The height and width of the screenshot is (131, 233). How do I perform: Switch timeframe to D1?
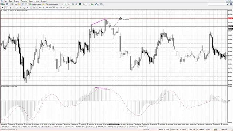61,8
